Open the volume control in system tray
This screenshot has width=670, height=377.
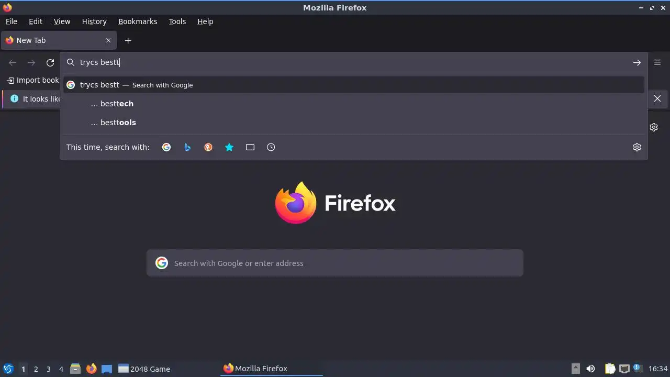click(x=591, y=369)
